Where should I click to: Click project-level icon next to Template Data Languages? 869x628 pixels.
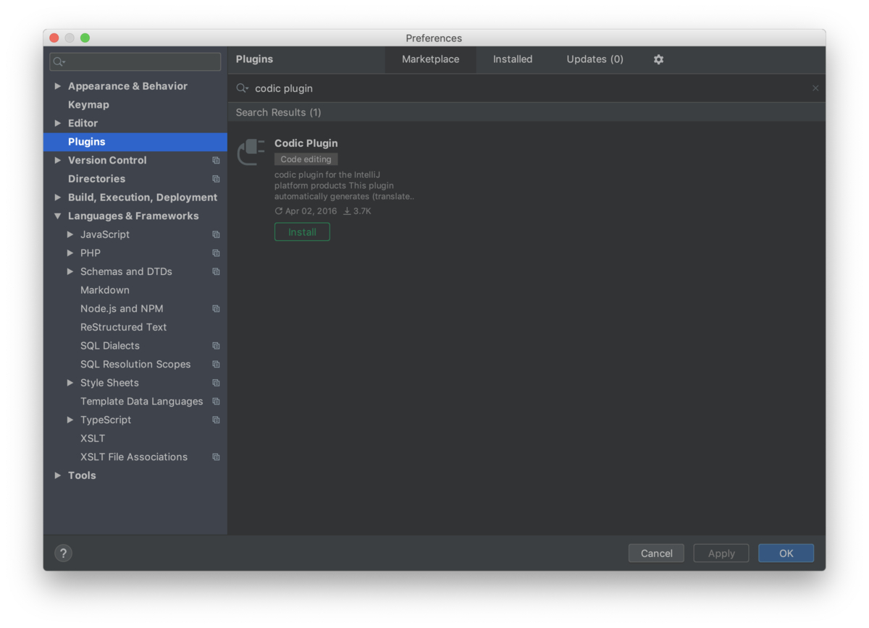tap(216, 402)
